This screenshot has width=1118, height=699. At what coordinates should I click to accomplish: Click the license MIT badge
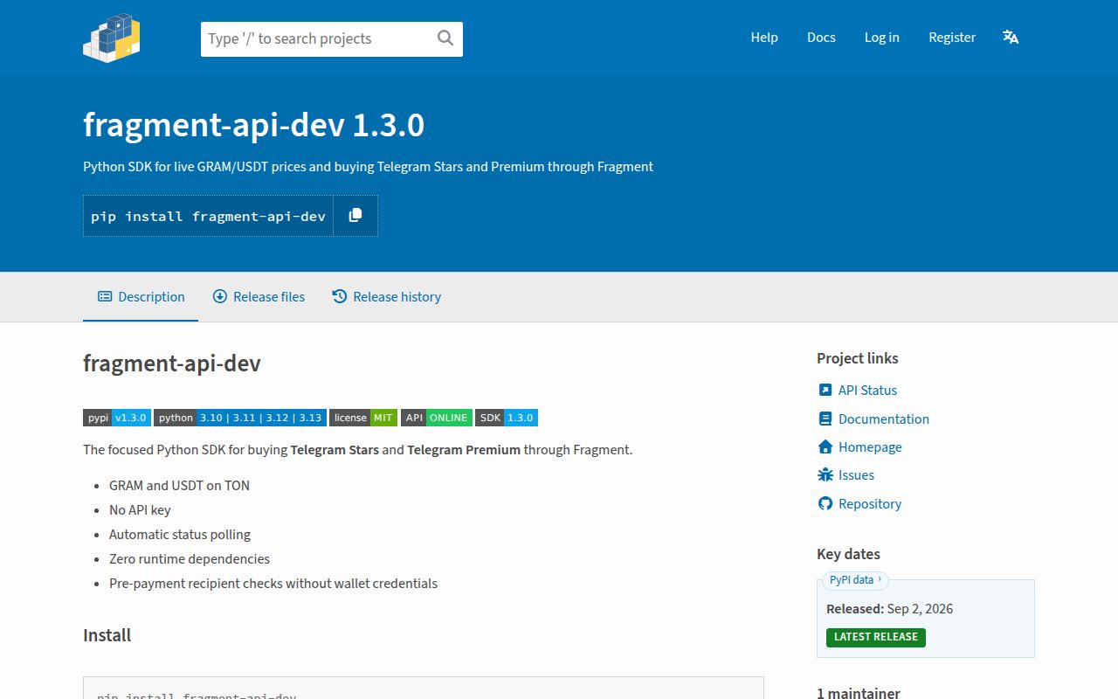click(363, 418)
